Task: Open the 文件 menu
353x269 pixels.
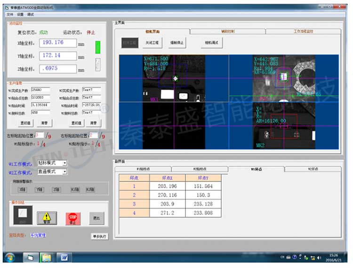Action: pyautogui.click(x=10, y=14)
